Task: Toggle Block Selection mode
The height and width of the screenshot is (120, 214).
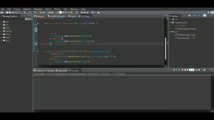Action: coord(66,12)
